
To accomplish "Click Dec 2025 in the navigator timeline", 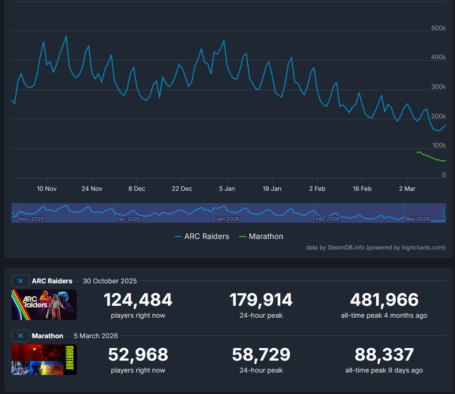I will click(128, 219).
